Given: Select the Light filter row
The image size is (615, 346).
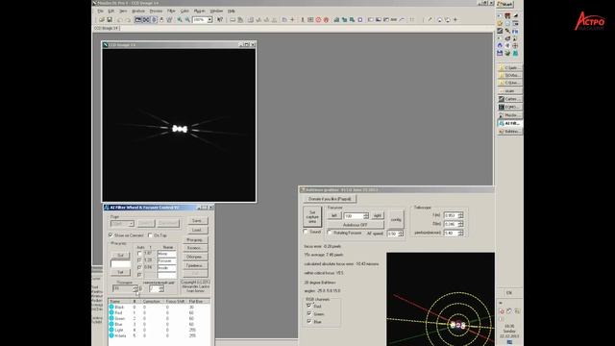Looking at the screenshot, I should click(160, 331).
